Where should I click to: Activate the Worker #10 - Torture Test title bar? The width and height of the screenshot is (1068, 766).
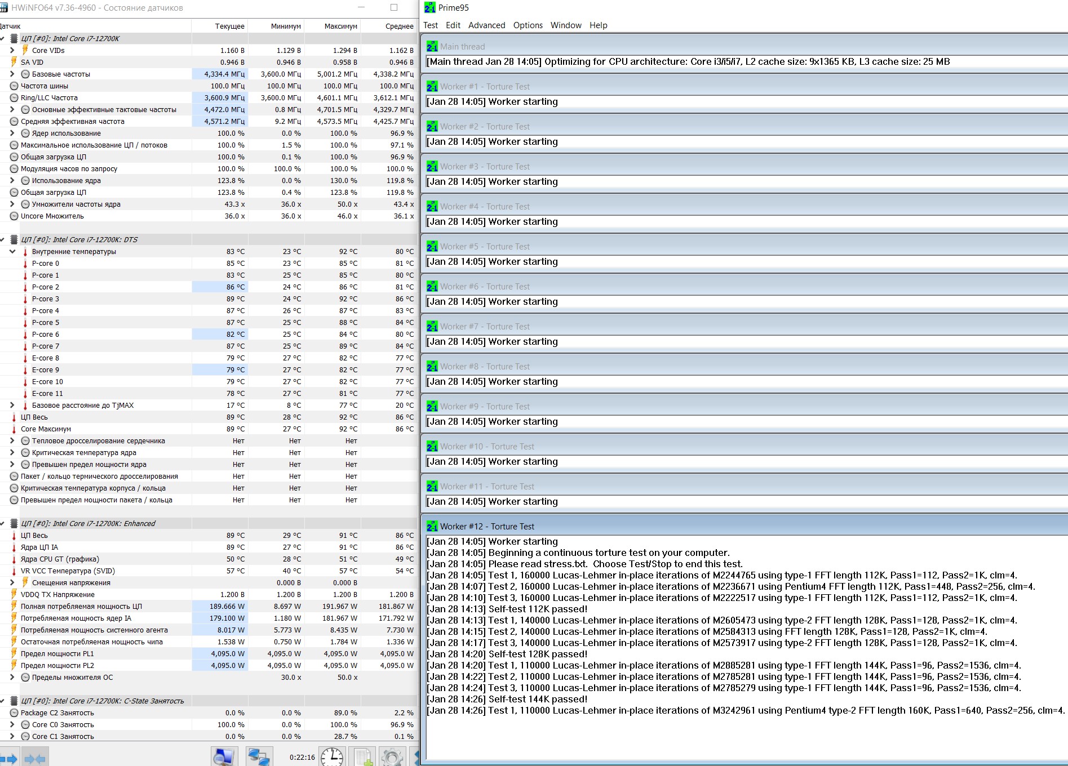(x=745, y=446)
